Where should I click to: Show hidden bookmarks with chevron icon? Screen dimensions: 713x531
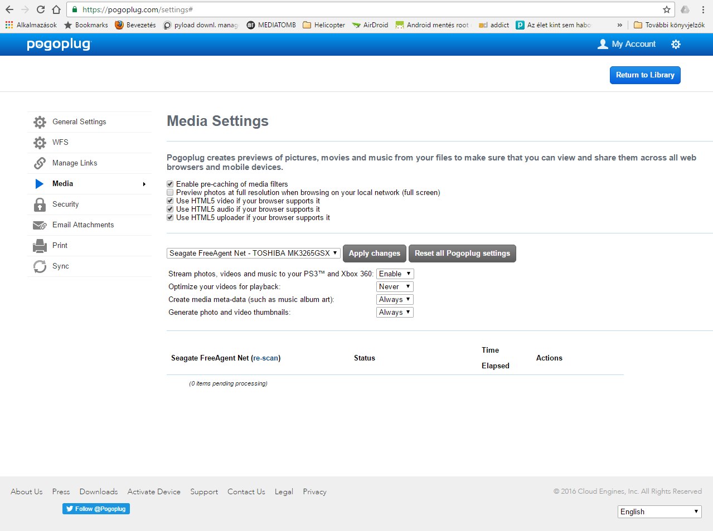pos(619,25)
